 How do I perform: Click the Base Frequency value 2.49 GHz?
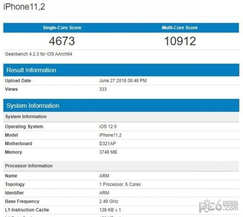coord(109,201)
